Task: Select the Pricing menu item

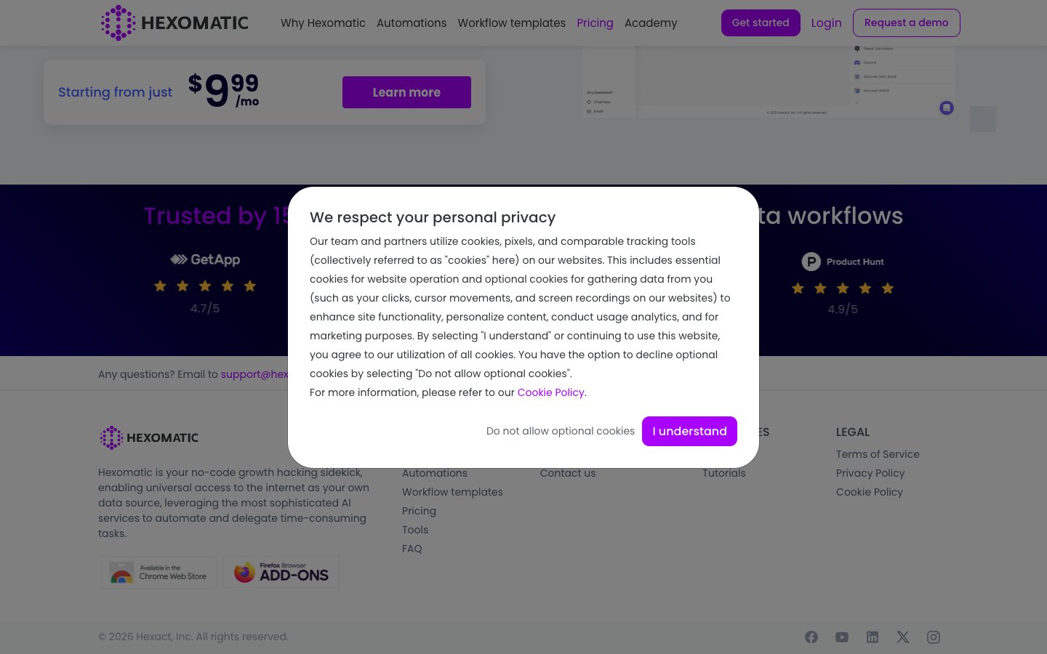Action: [595, 23]
